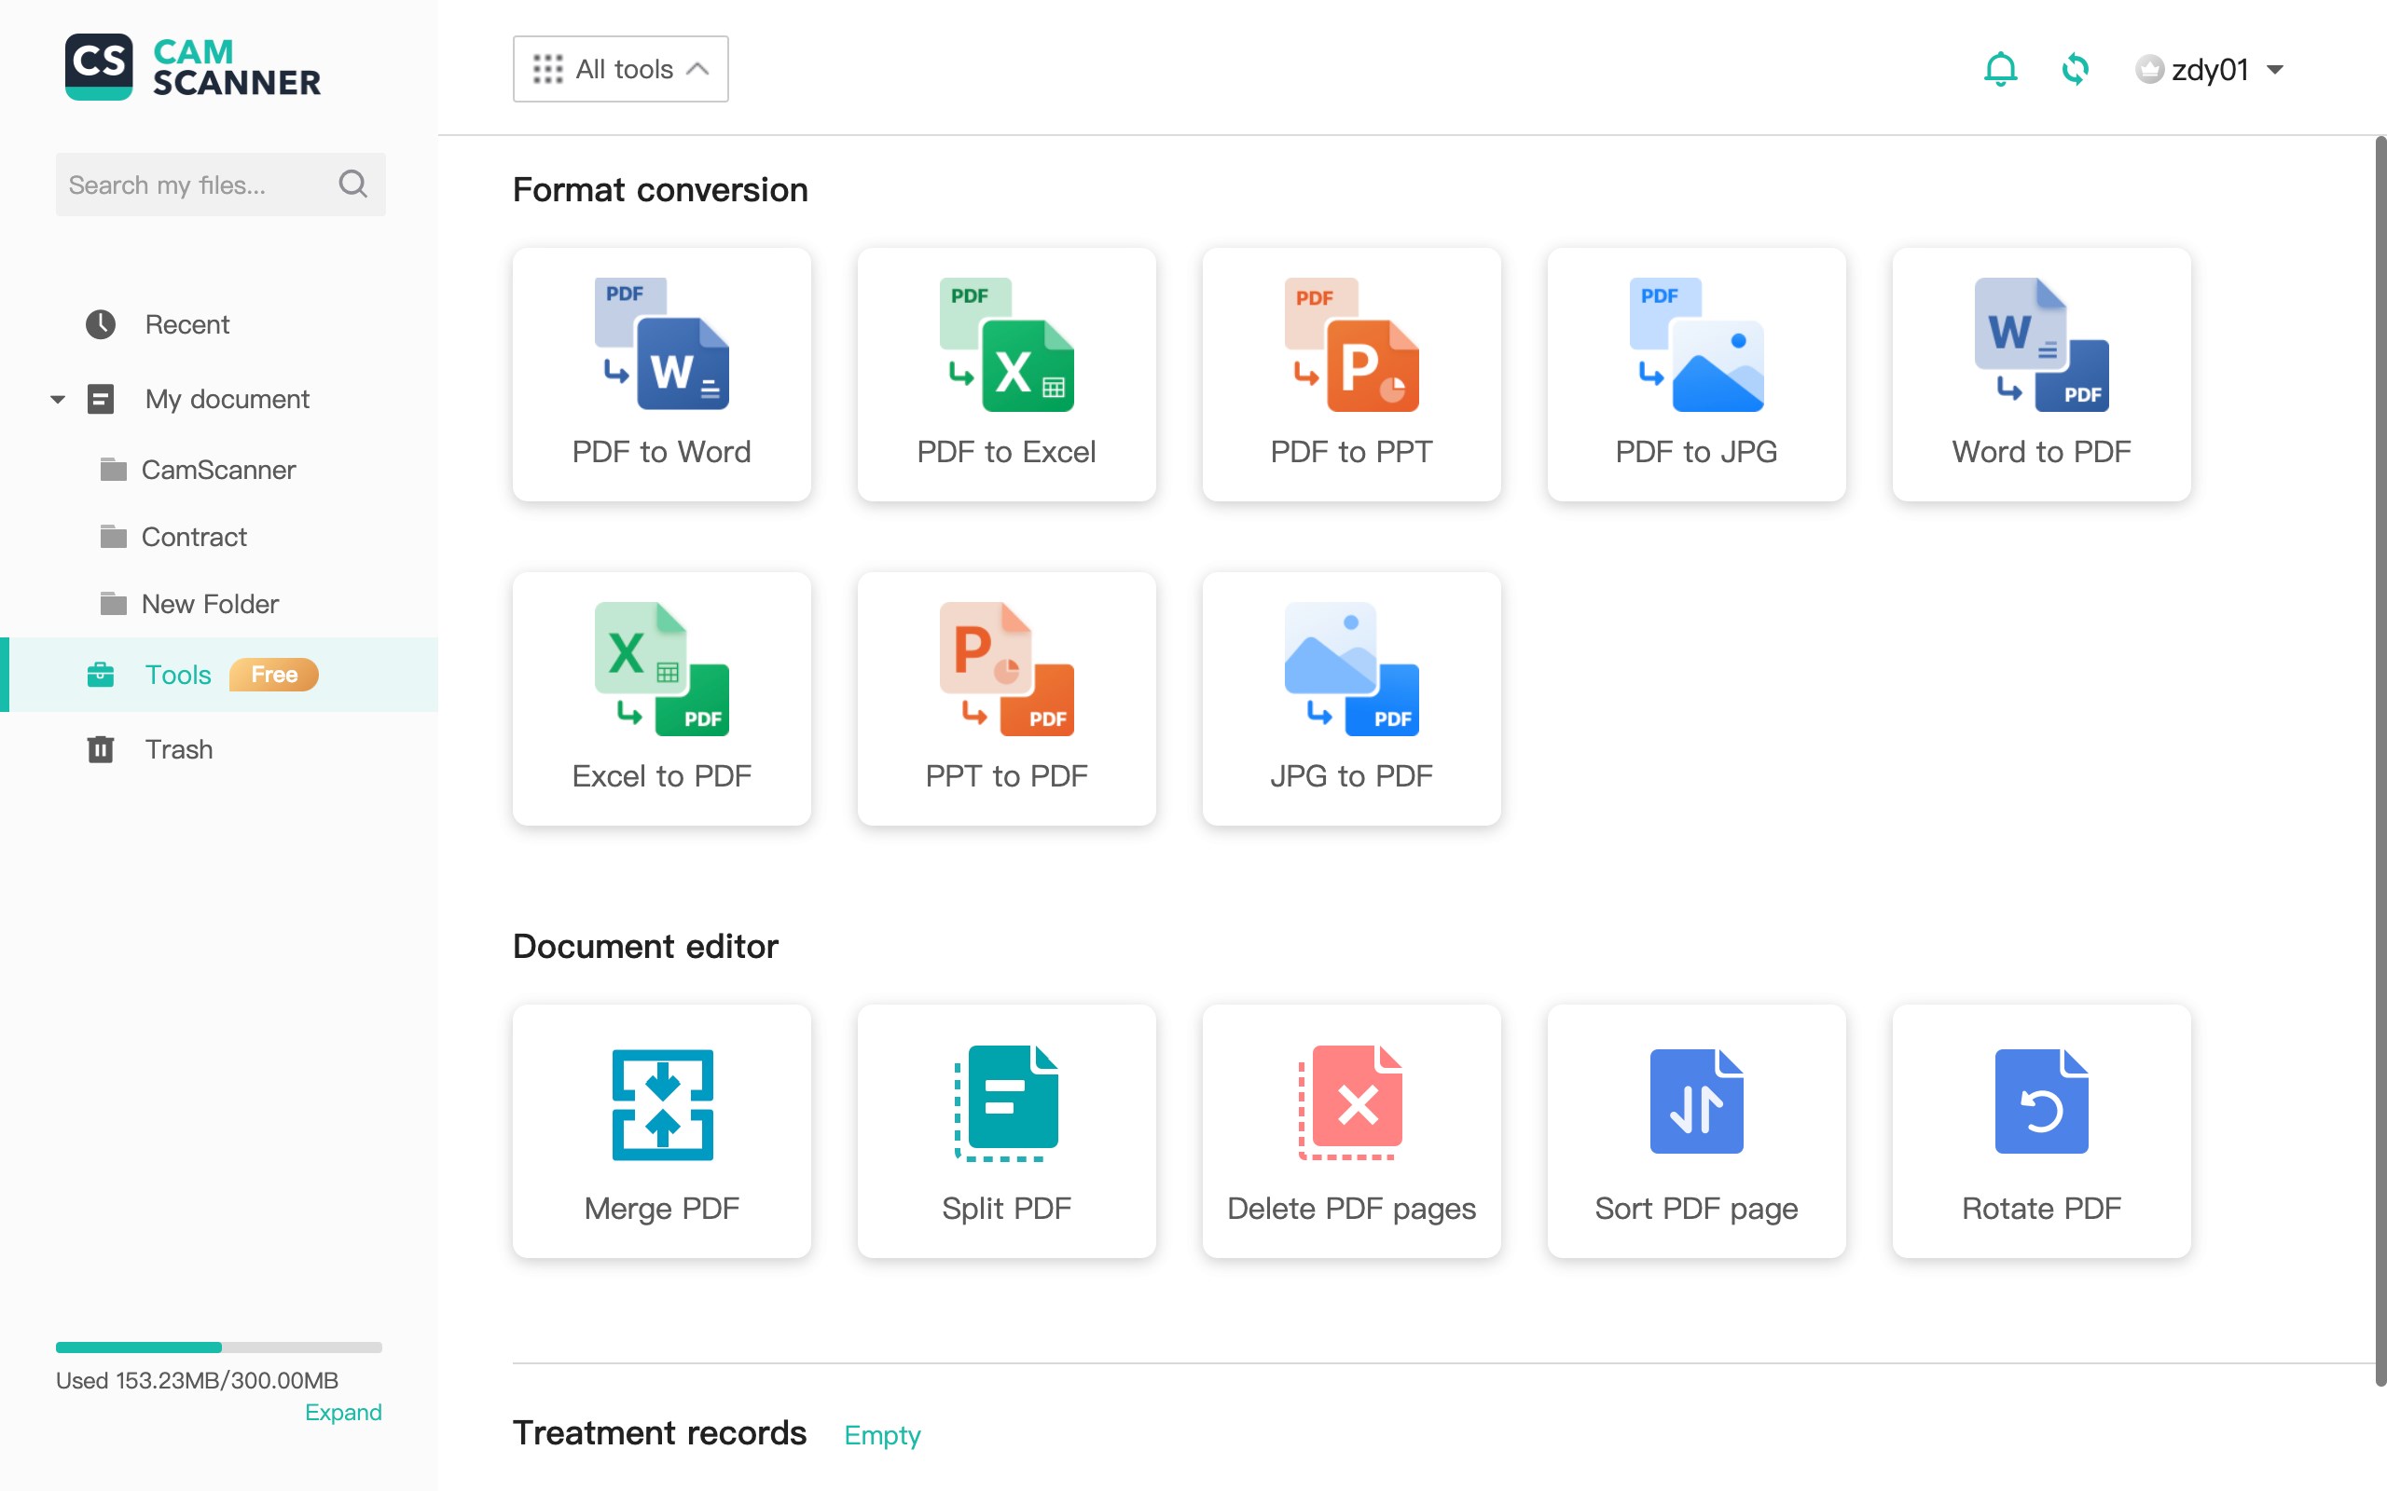Image resolution: width=2387 pixels, height=1491 pixels.
Task: Open the Rotate PDF tool
Action: click(2041, 1131)
